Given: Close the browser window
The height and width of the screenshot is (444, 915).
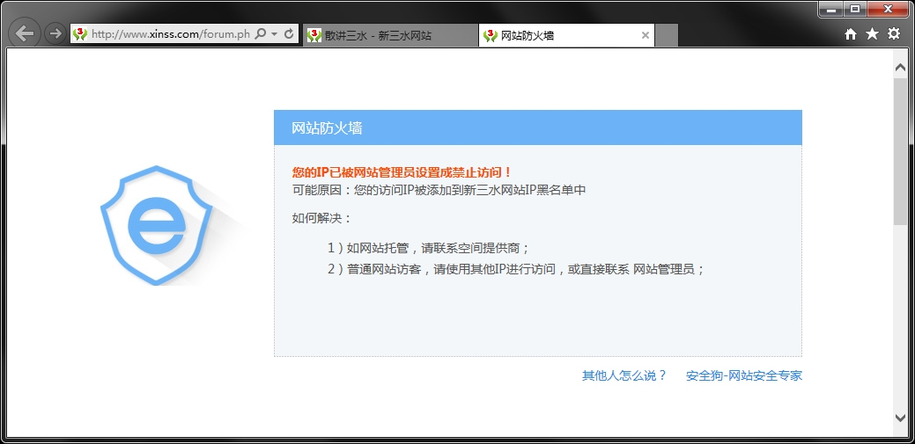Looking at the screenshot, I should coord(889,10).
